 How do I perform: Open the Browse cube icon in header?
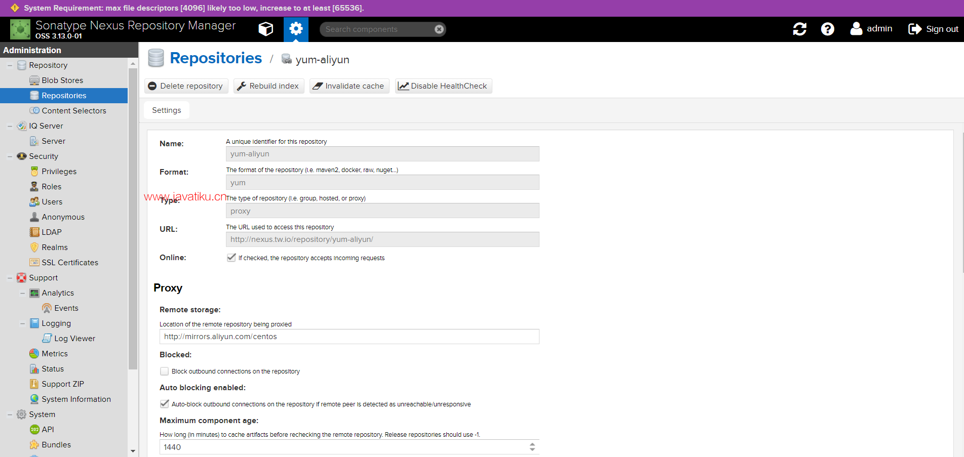click(266, 29)
